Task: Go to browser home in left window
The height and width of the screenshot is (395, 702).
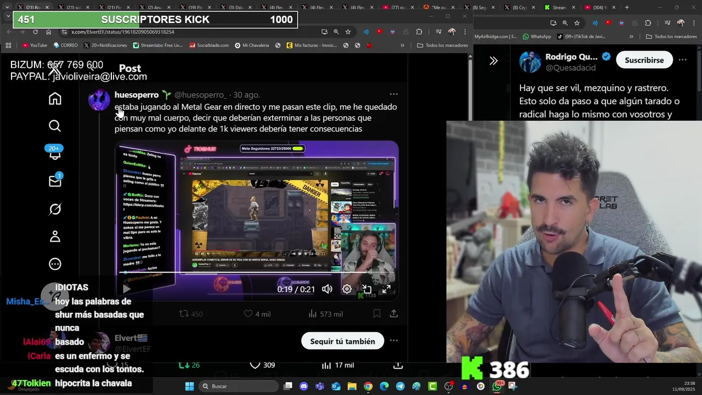Action: point(48,32)
